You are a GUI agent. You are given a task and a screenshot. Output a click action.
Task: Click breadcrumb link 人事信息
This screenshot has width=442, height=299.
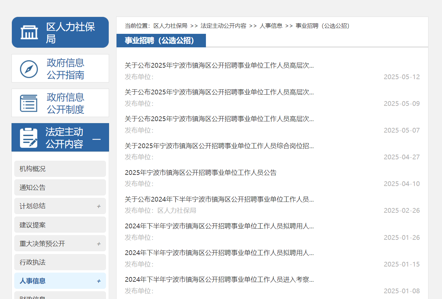tap(271, 26)
